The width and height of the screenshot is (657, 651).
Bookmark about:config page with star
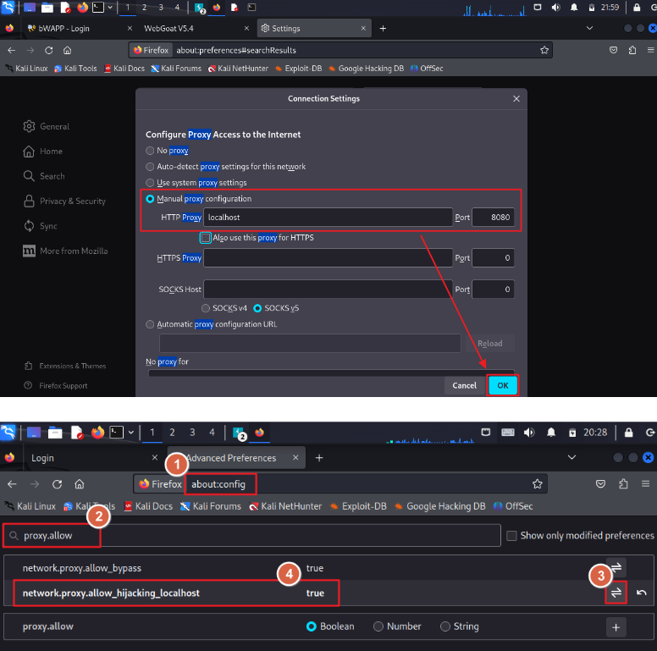537,484
